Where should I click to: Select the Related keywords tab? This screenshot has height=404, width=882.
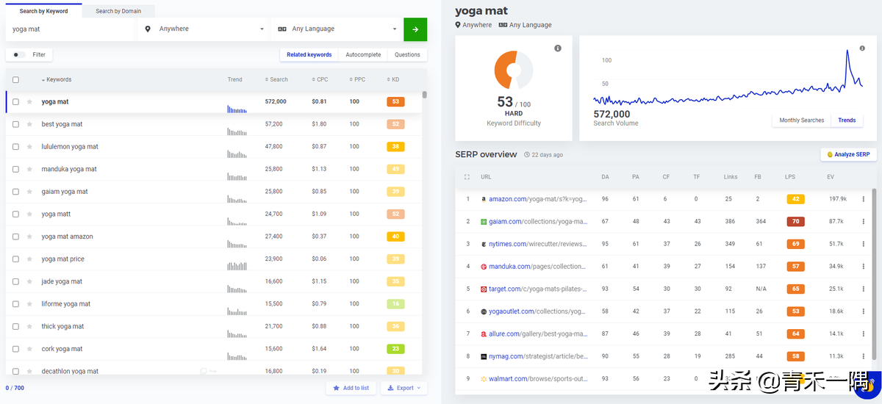tap(309, 54)
